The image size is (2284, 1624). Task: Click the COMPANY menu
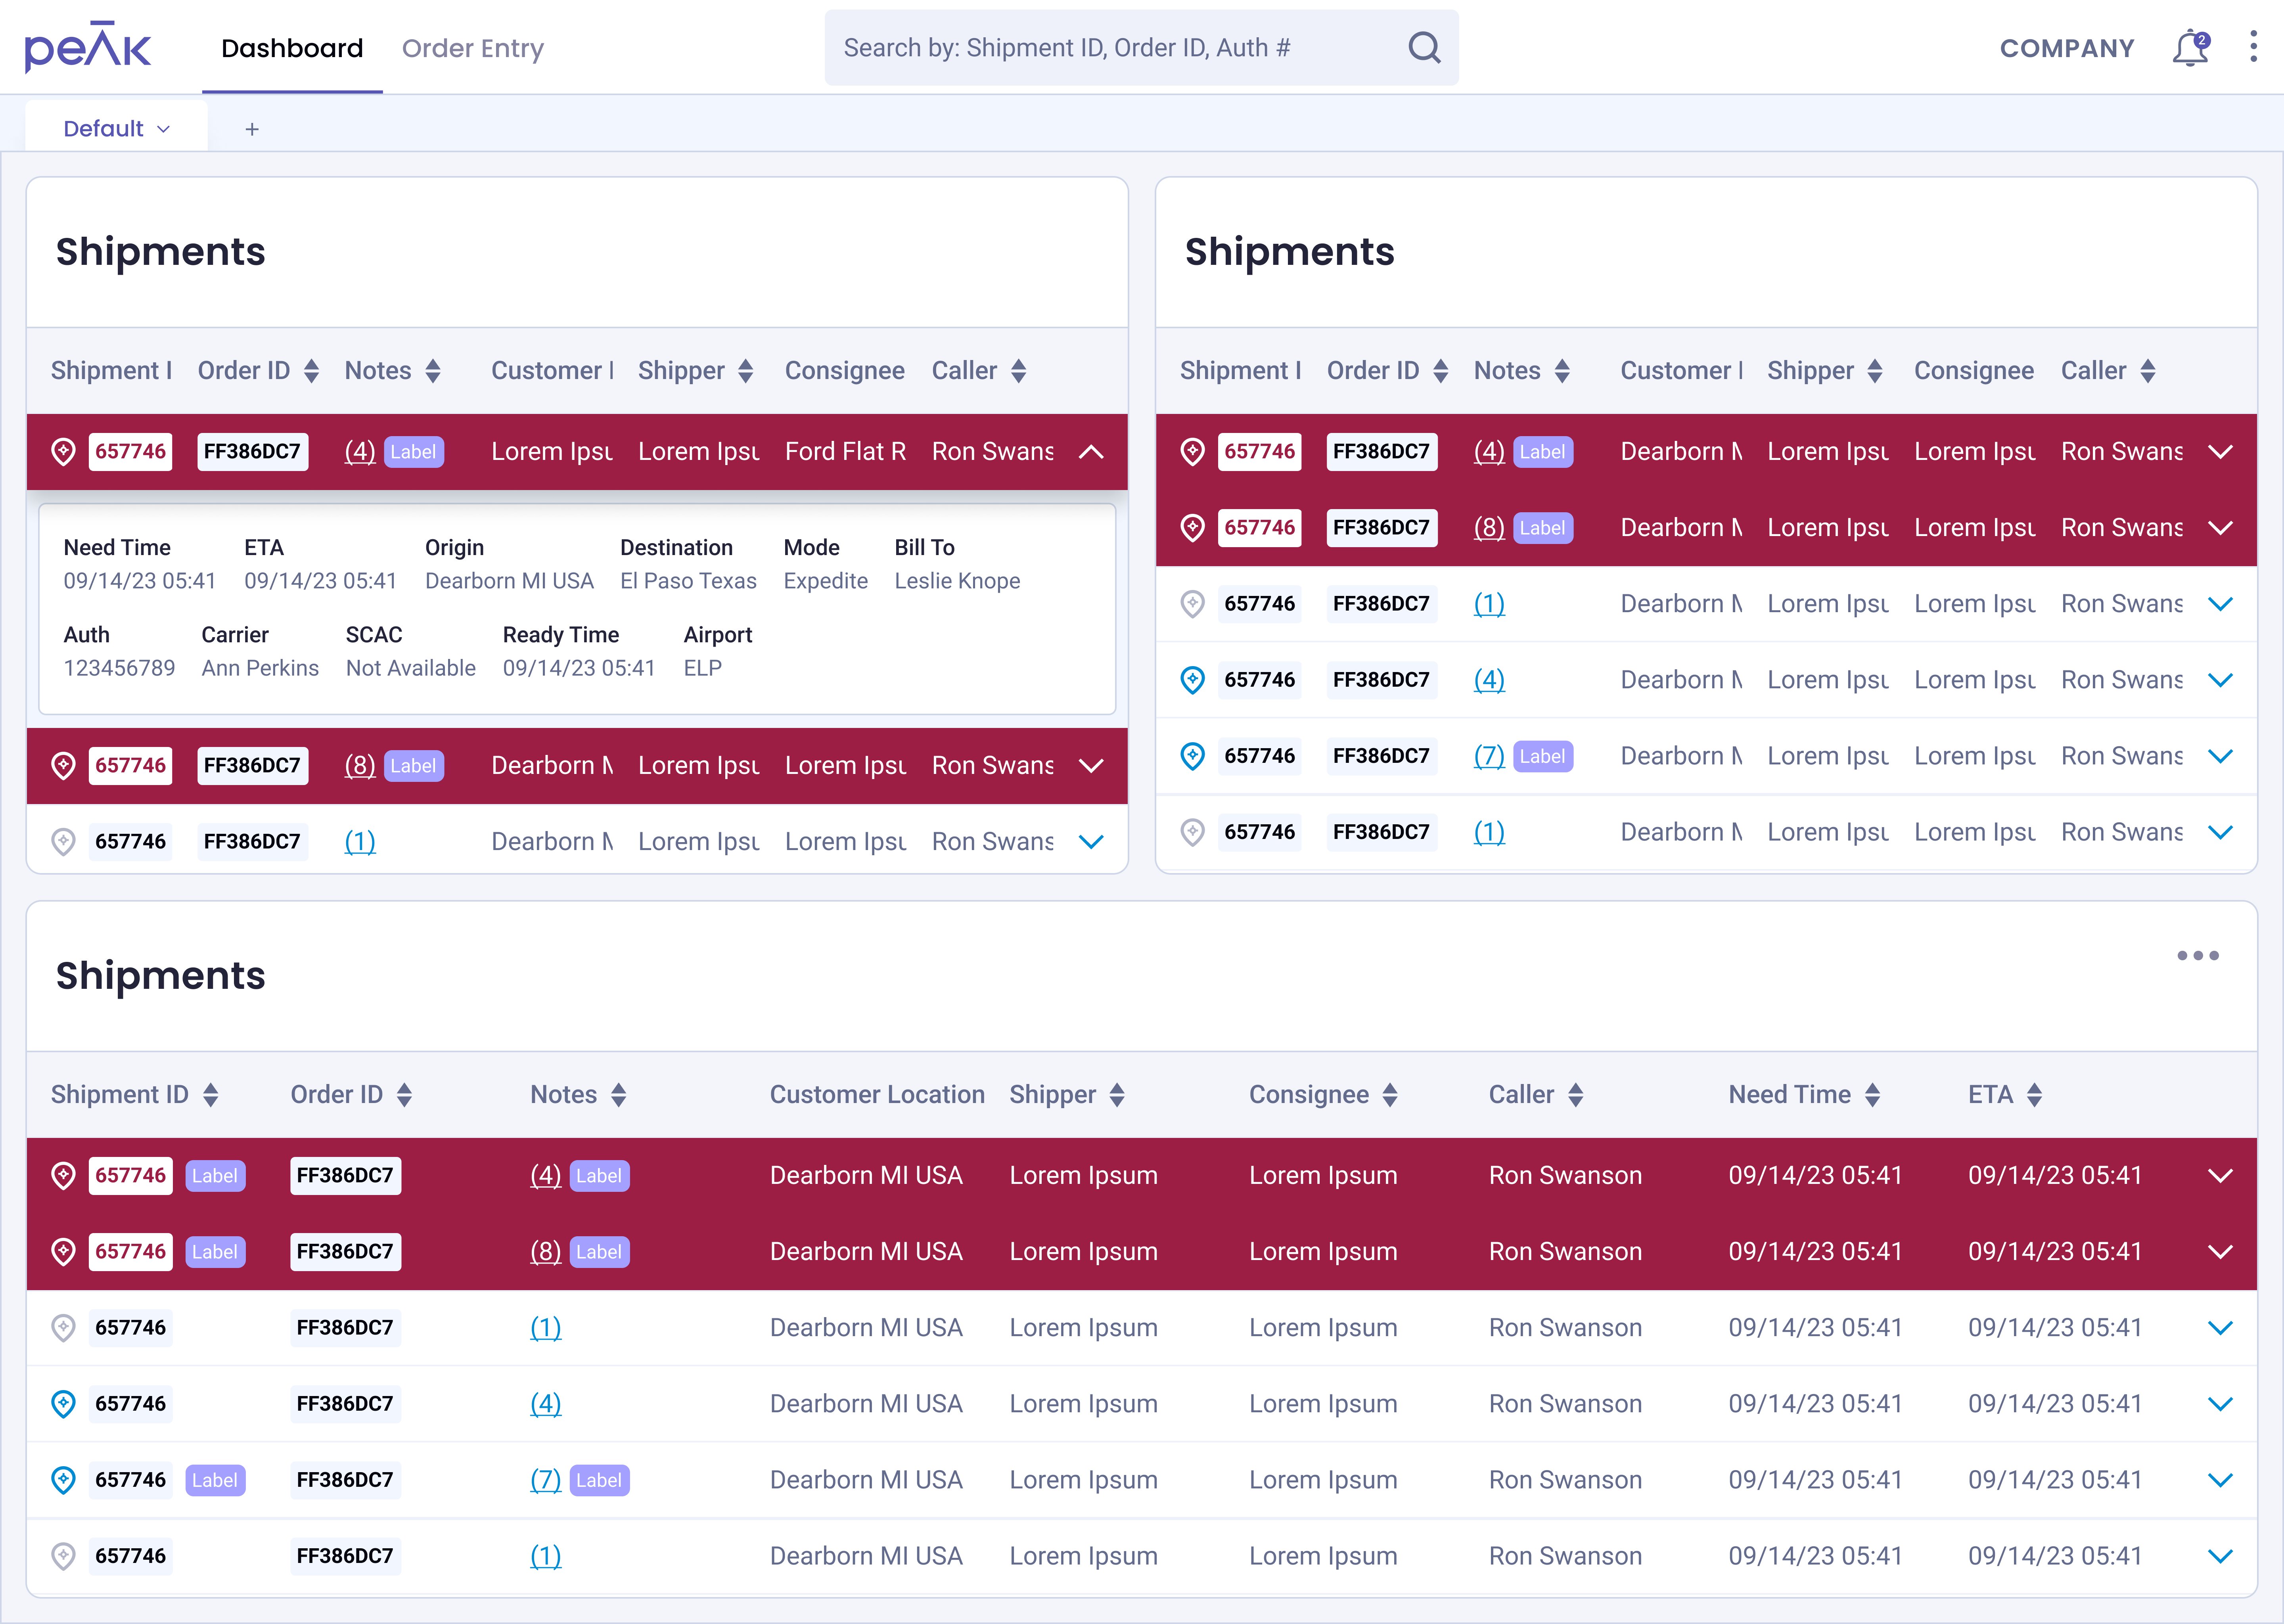point(2067,48)
